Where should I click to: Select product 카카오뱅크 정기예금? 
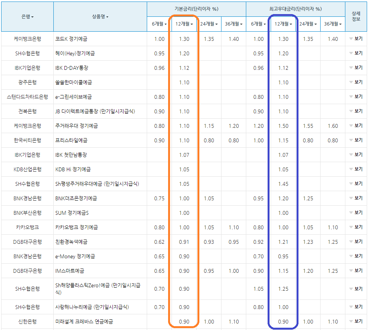[x=77, y=227]
